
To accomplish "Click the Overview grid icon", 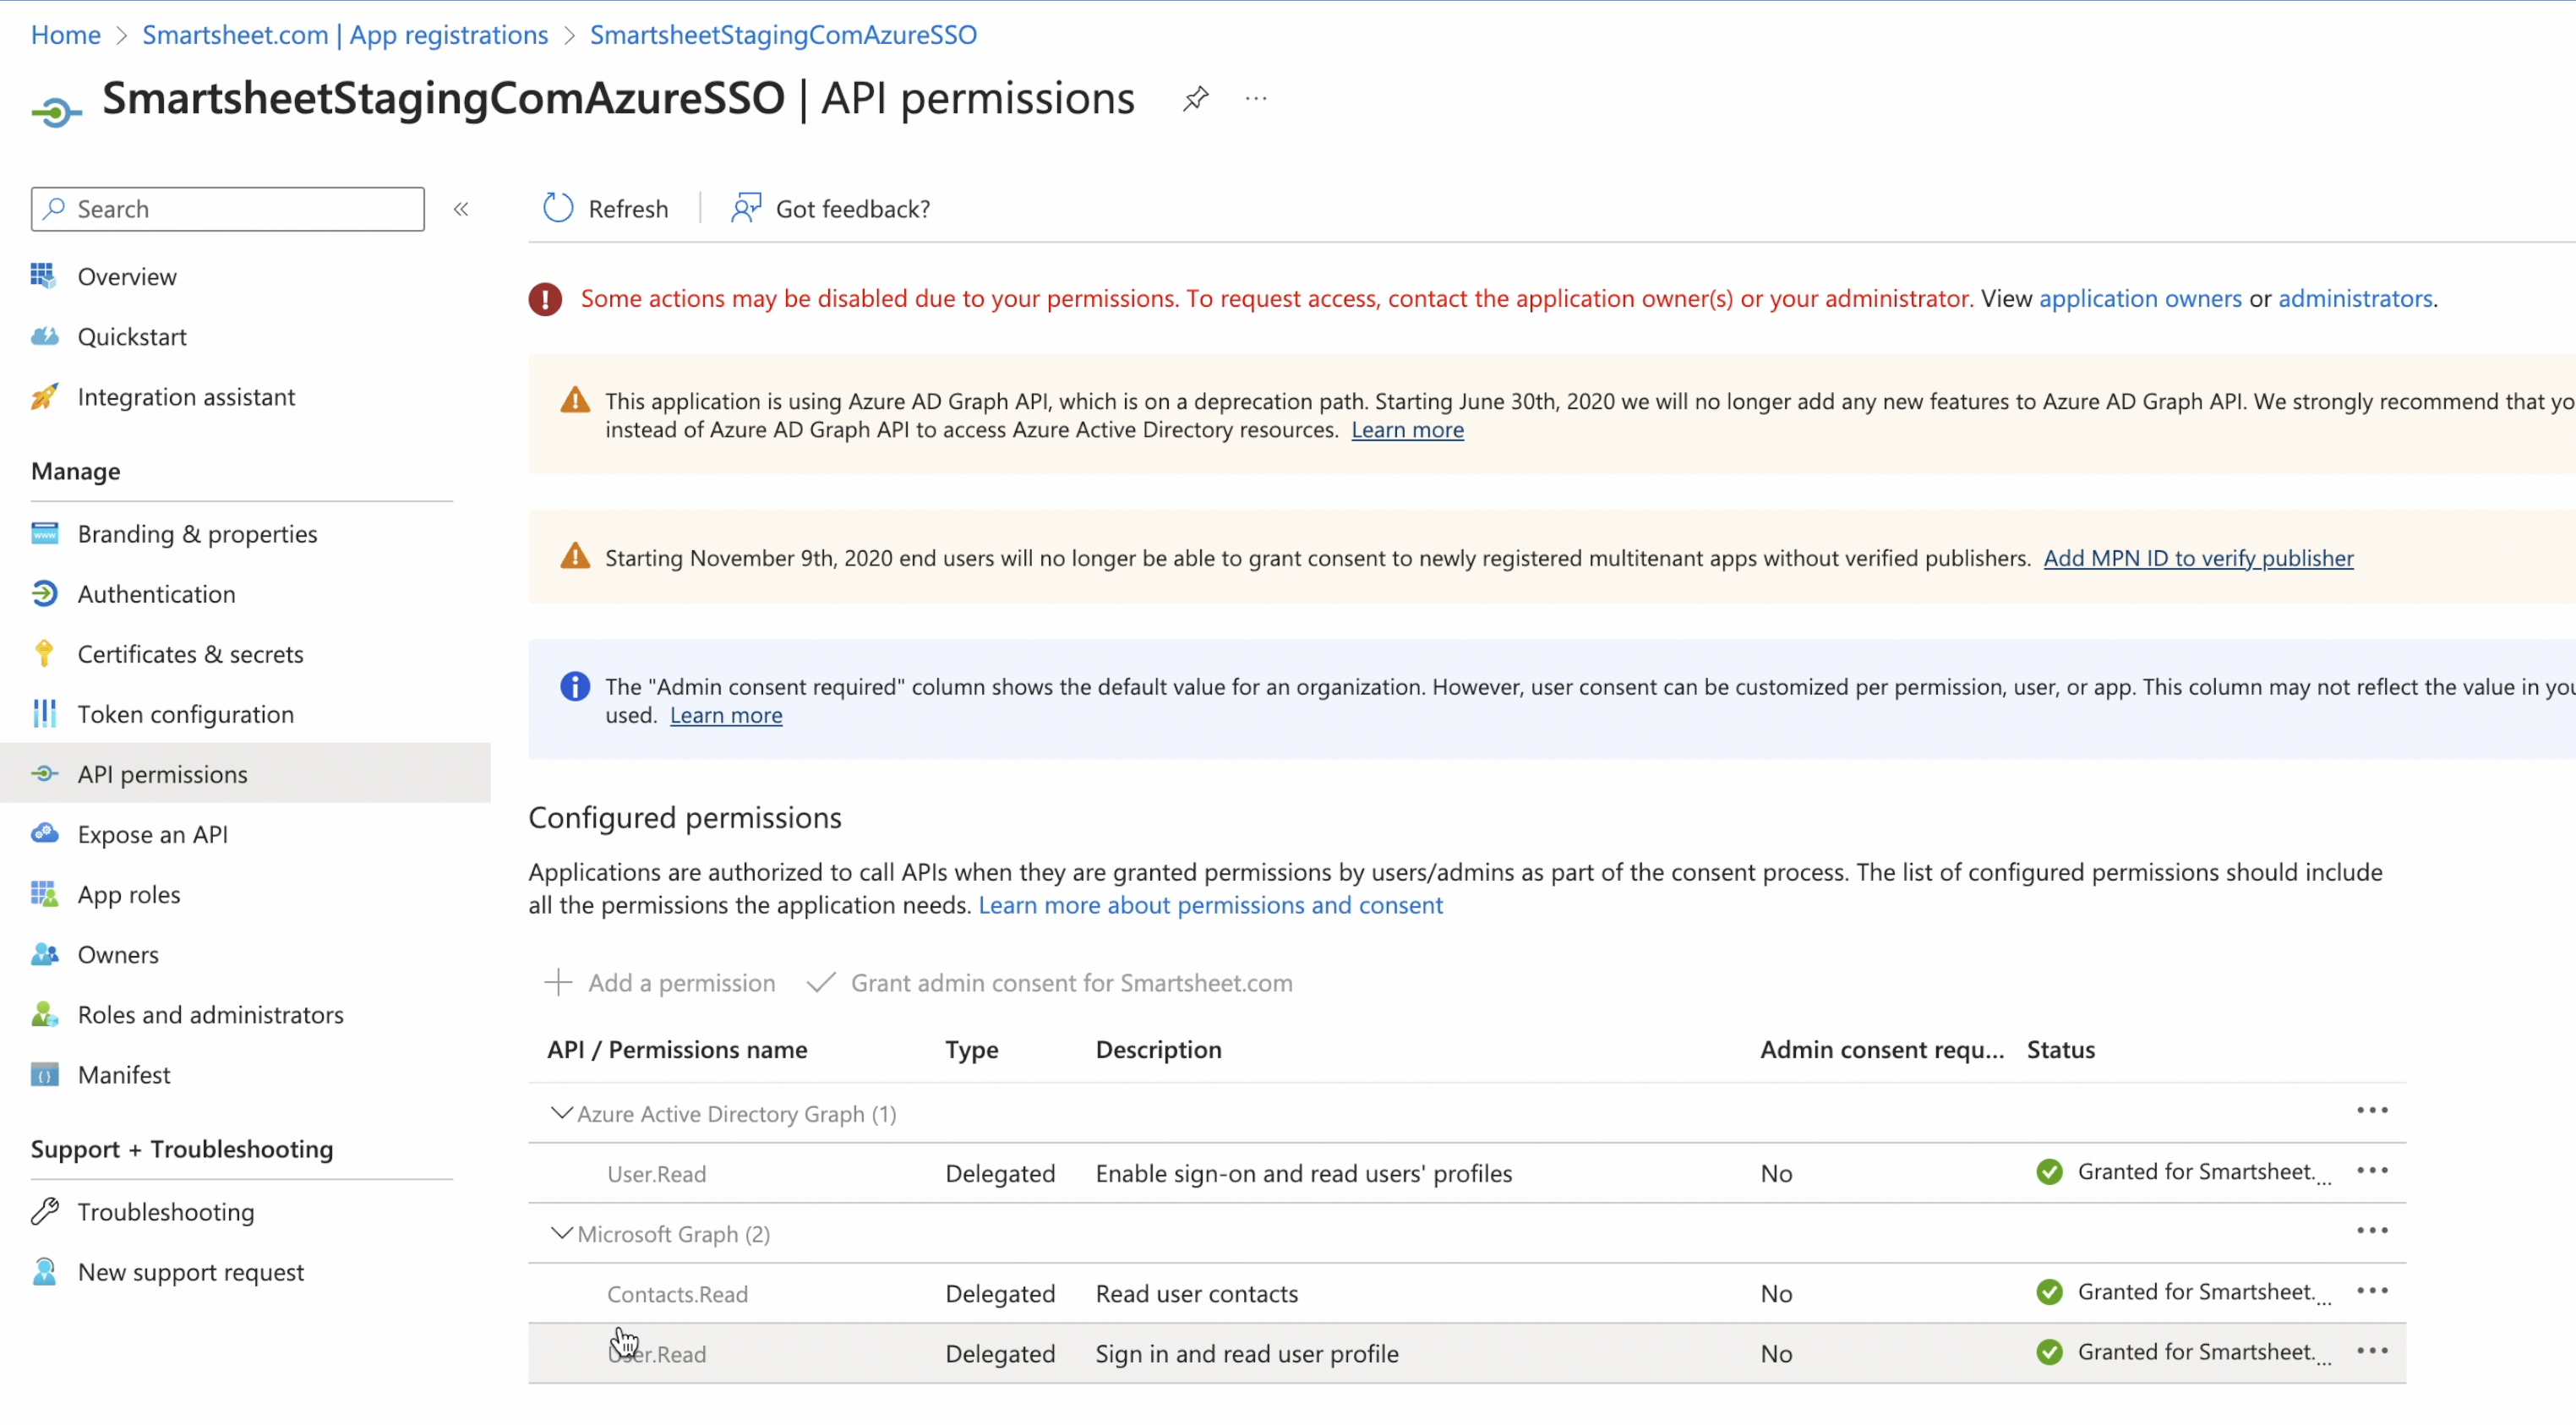I will pos(43,275).
